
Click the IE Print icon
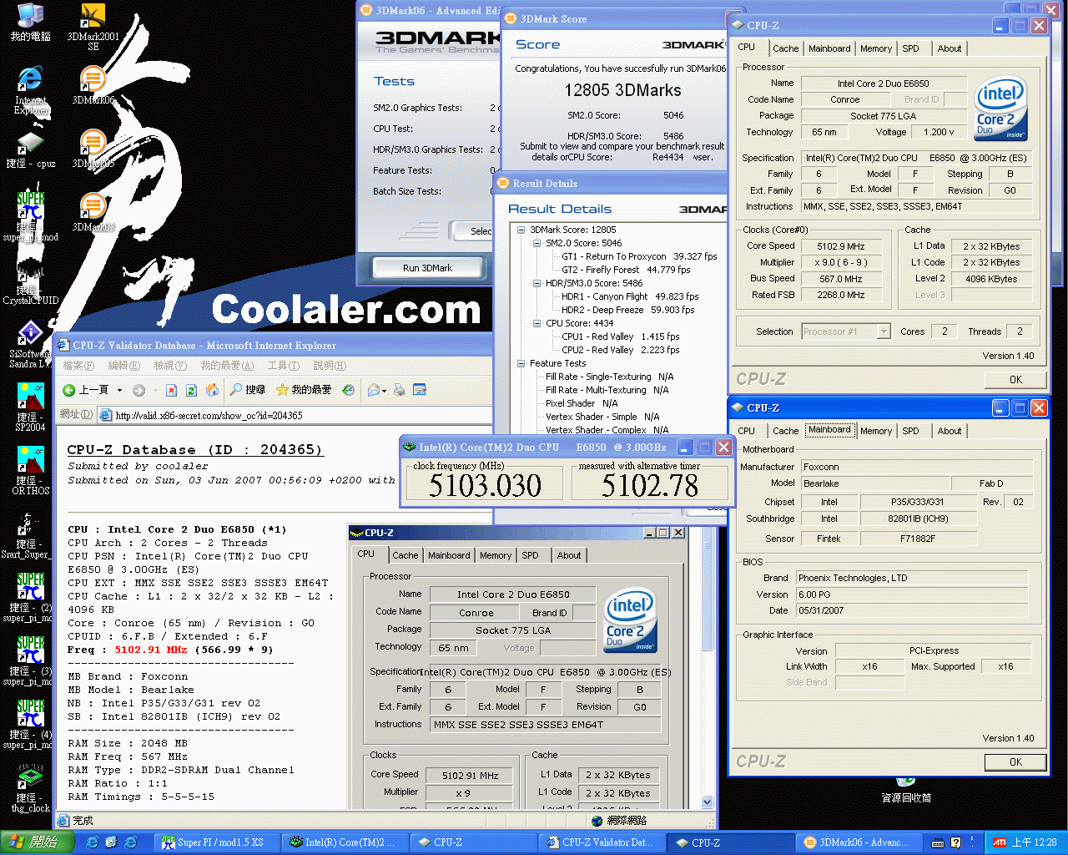tap(399, 390)
